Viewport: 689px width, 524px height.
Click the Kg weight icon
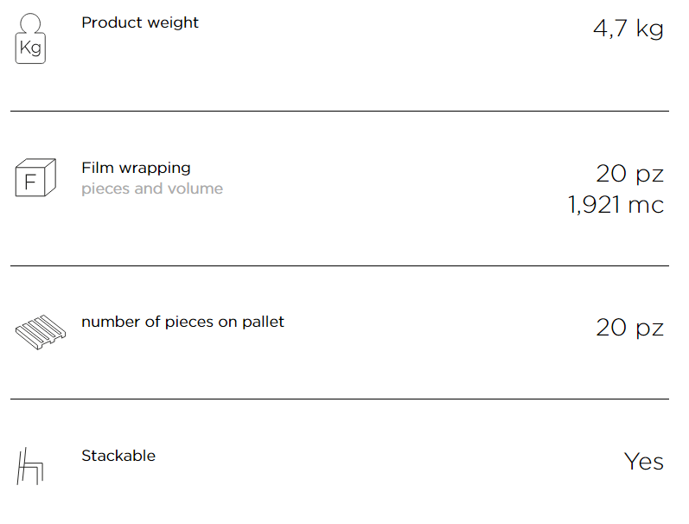pos(30,39)
